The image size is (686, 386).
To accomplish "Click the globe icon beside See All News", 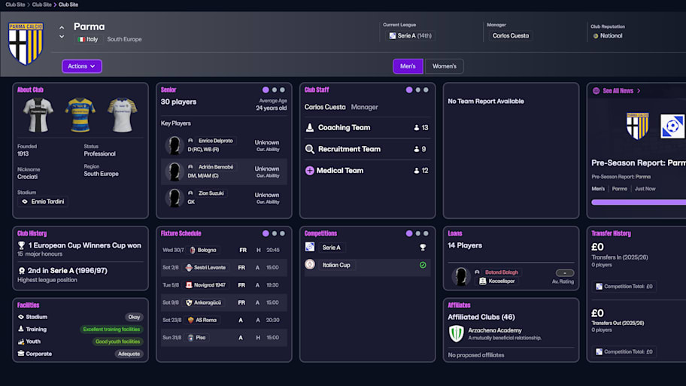I will pyautogui.click(x=596, y=91).
